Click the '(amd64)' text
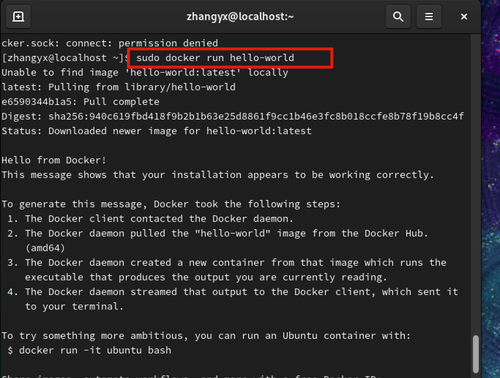Viewport: 500px width, 378px height. coord(45,248)
